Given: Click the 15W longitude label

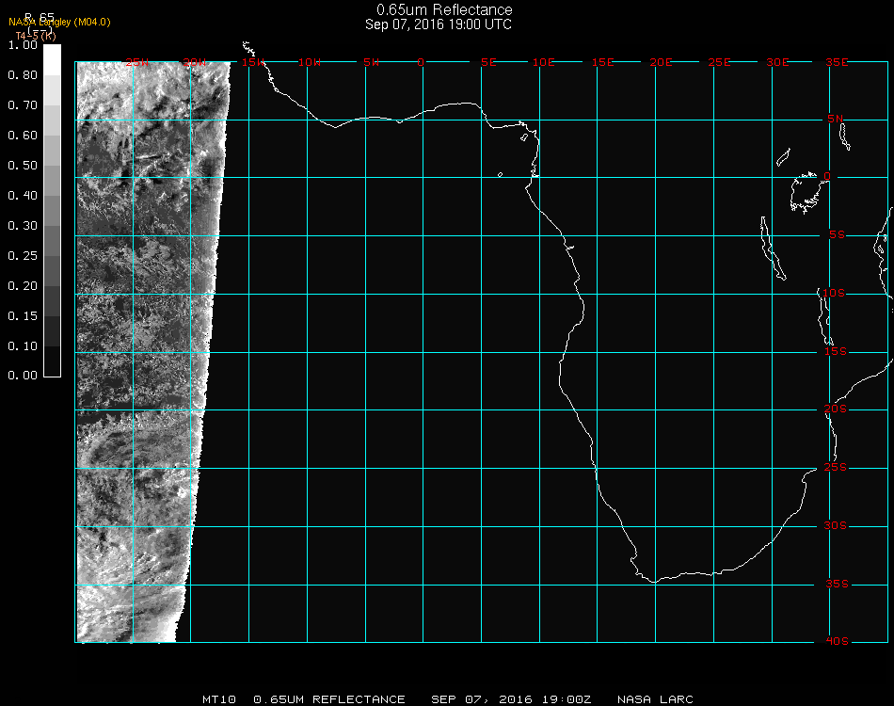Looking at the screenshot, I should [x=252, y=62].
